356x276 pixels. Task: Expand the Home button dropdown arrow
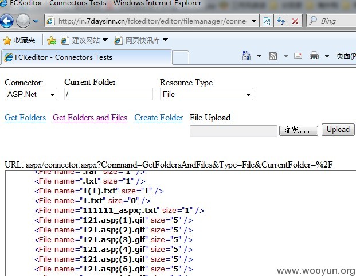pos(259,56)
